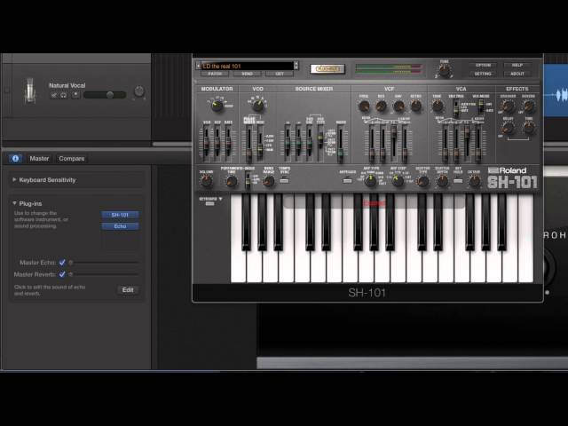Open the SETTING menu on the synth
This screenshot has width=568, height=426.
point(483,74)
